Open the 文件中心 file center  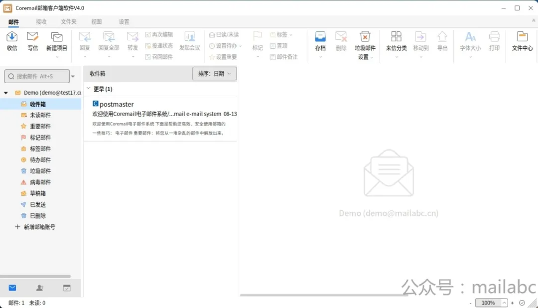click(522, 41)
